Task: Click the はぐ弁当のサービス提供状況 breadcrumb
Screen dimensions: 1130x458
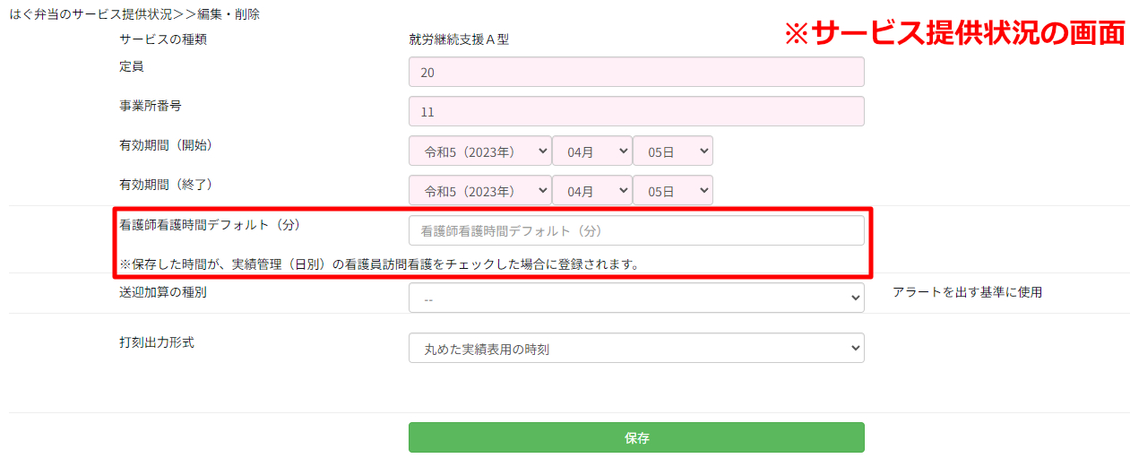Action: coord(91,14)
